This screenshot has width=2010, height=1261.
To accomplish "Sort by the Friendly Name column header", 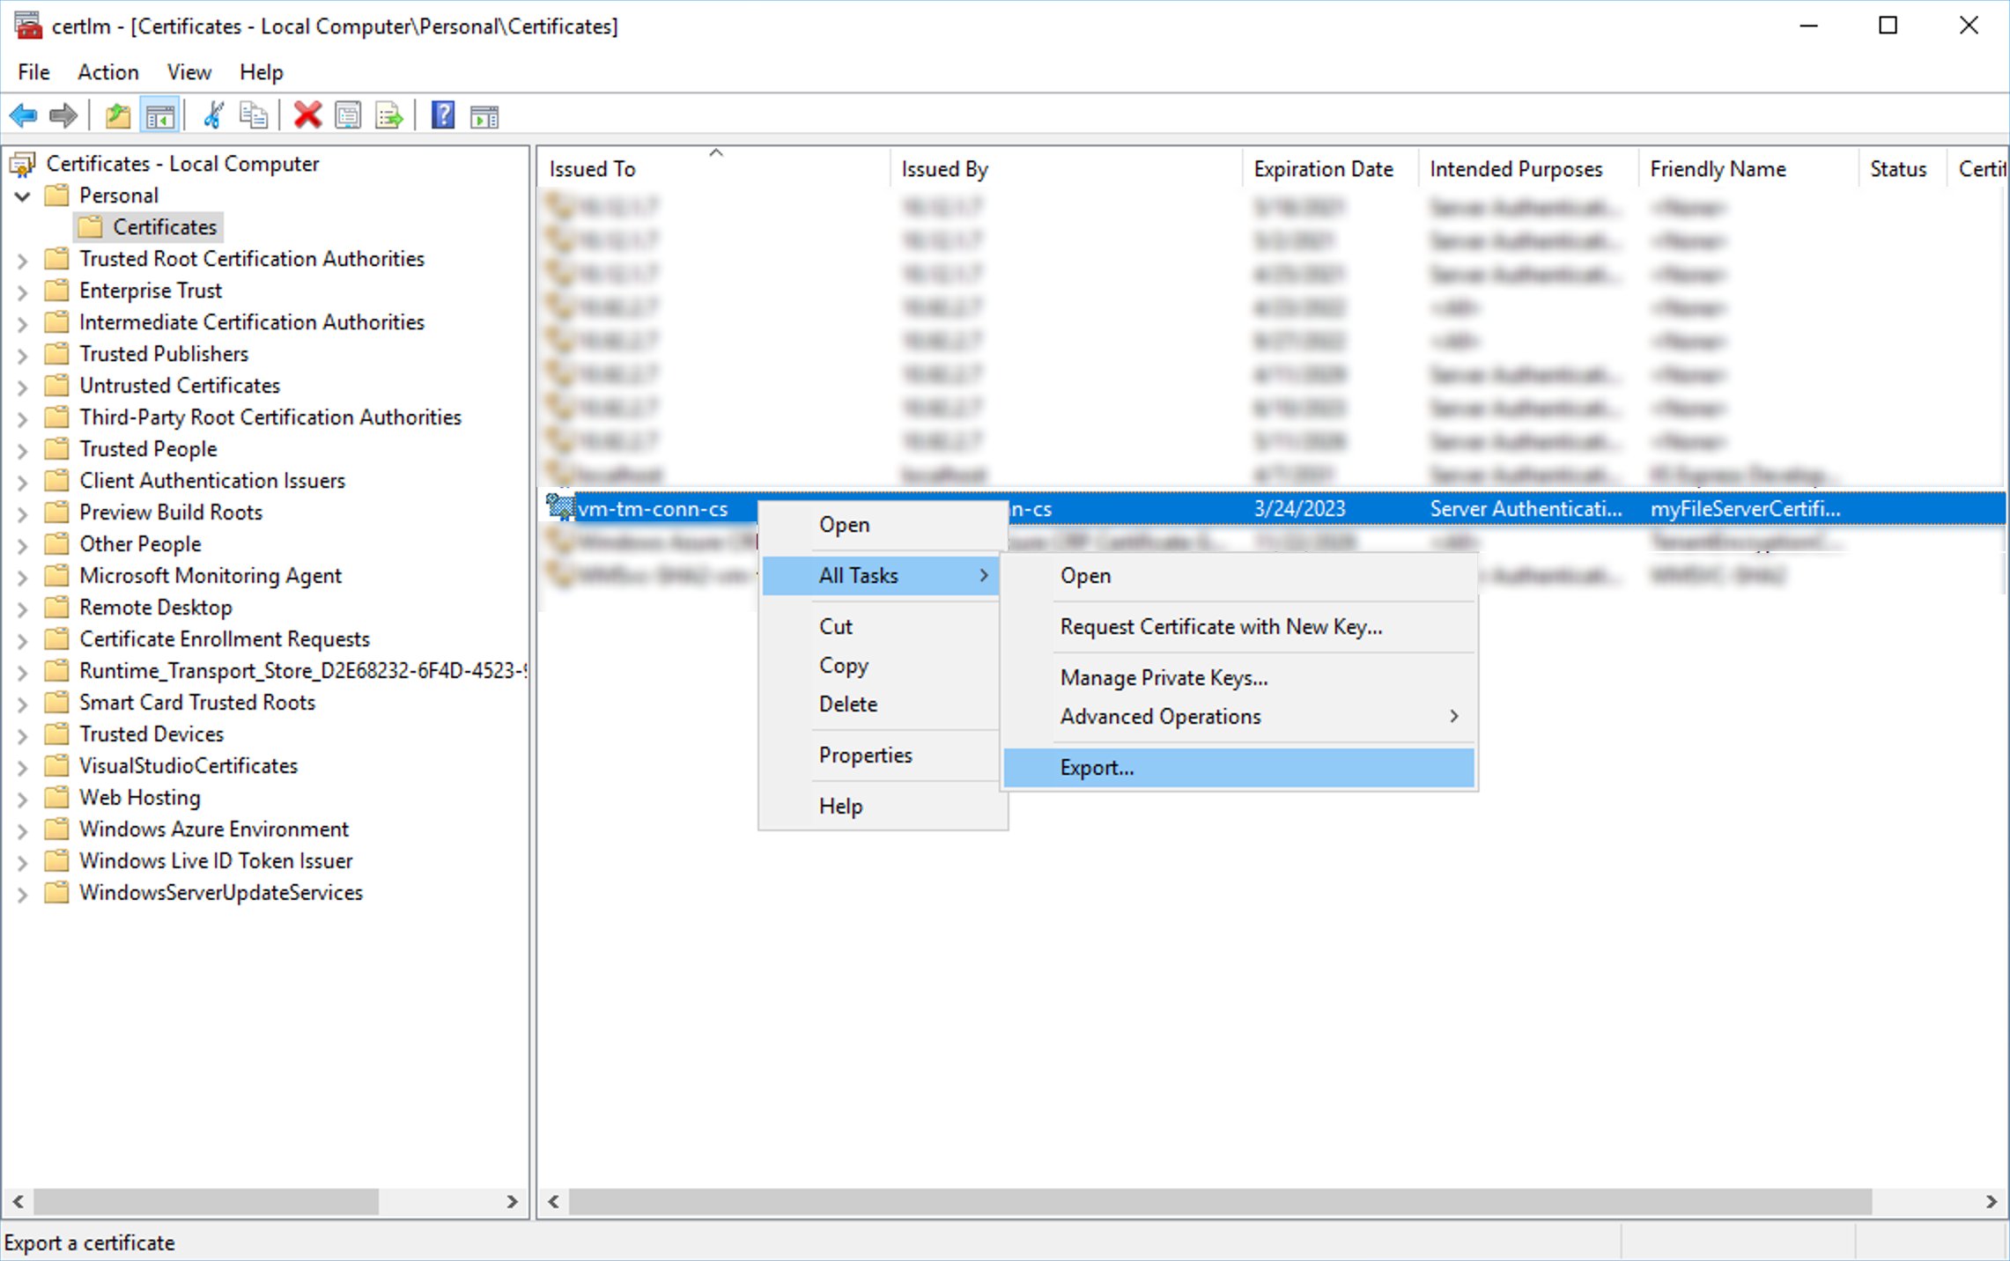I will click(x=1749, y=168).
